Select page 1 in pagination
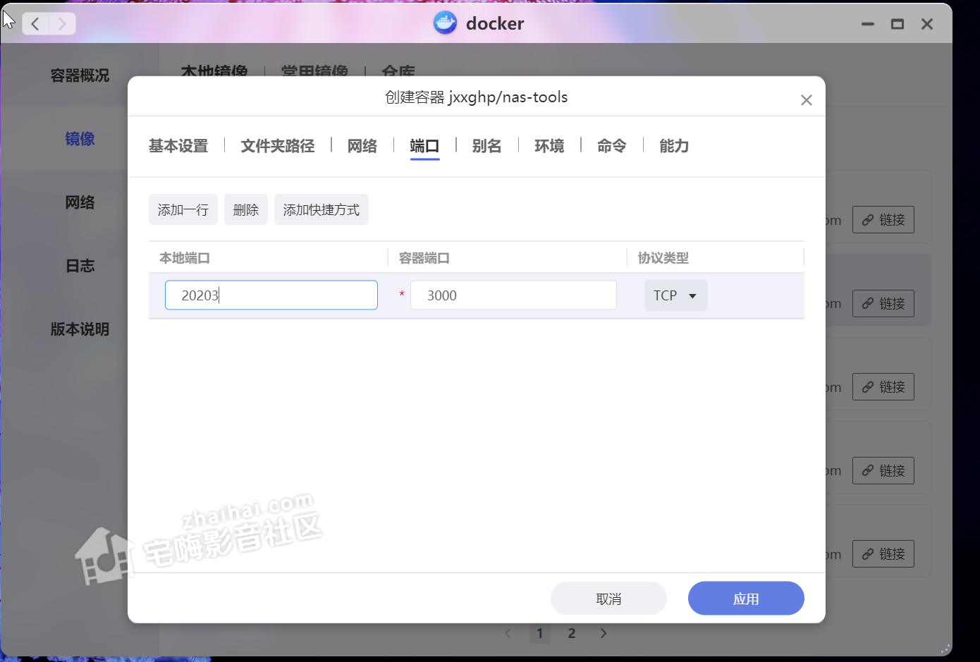Viewport: 980px width, 662px height. [539, 633]
